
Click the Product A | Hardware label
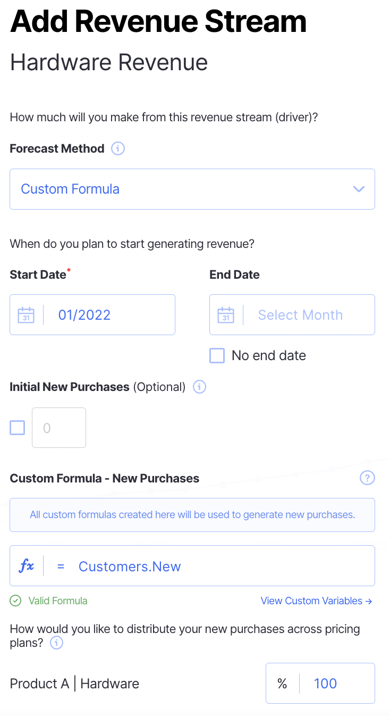tap(74, 684)
